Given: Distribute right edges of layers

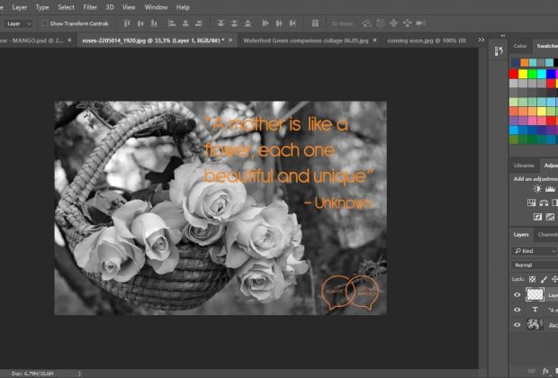Looking at the screenshot, I should [x=292, y=23].
